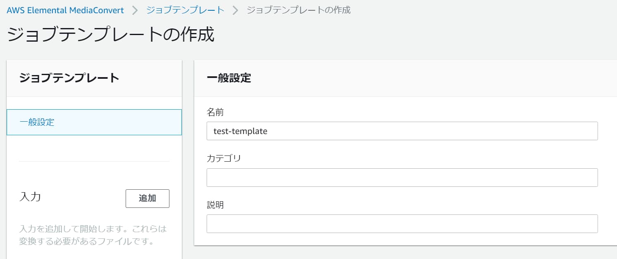Click the 一般設定 right panel heading

pos(229,78)
